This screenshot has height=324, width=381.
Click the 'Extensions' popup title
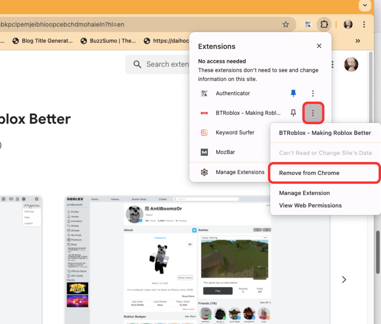217,46
